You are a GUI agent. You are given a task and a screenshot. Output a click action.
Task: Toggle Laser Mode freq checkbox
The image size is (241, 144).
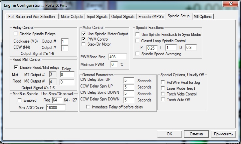pos(163,88)
